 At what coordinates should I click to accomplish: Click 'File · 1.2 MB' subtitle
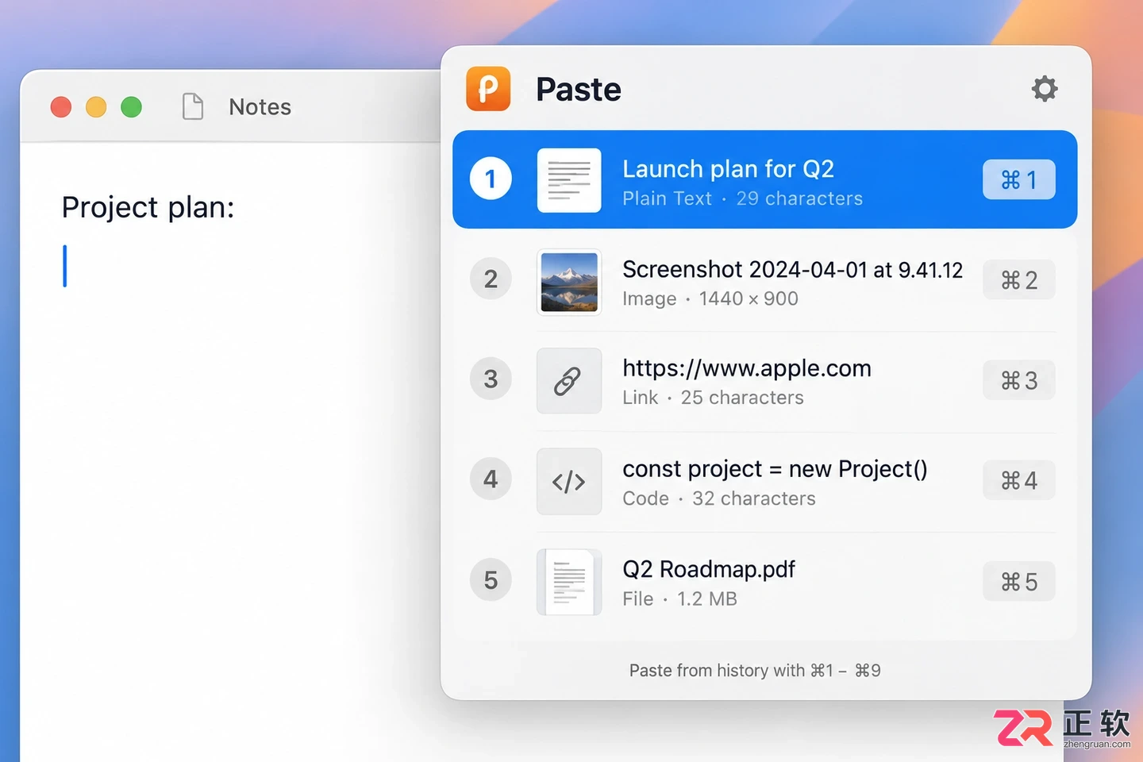679,598
